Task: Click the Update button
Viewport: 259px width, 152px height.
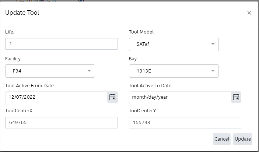Action: (243, 139)
